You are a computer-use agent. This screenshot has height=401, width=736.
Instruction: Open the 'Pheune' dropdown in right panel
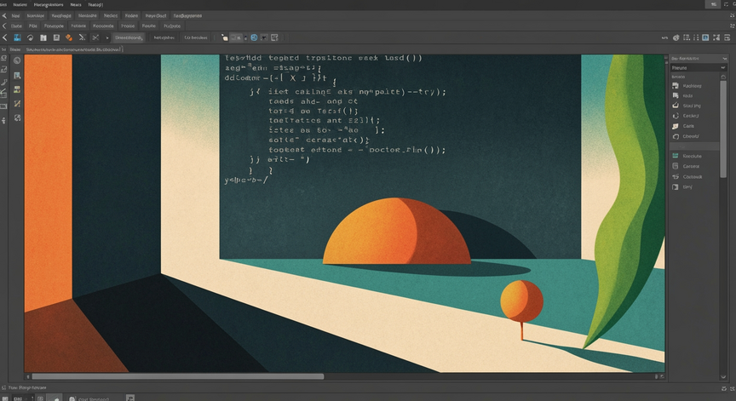[698, 67]
